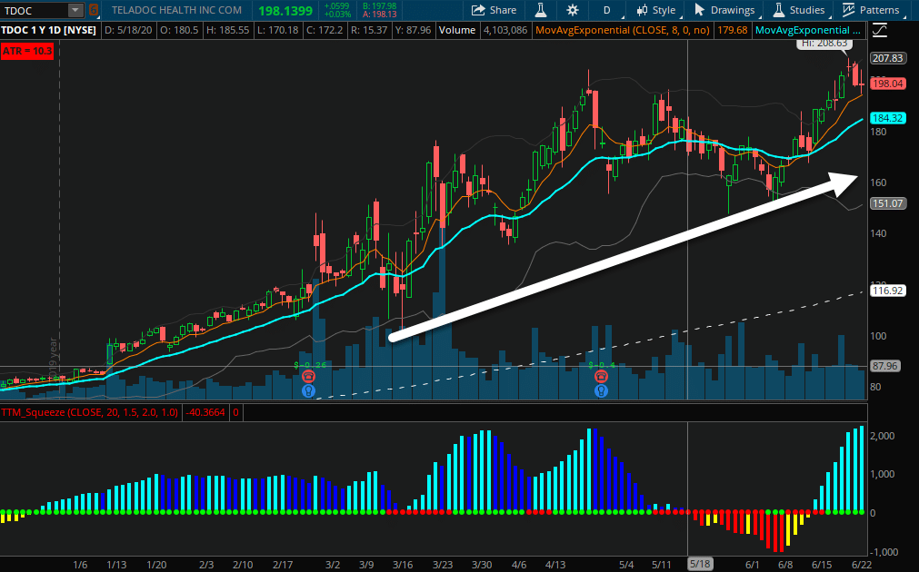This screenshot has width=919, height=572.
Task: Click the O: 180.5 open readout
Action: coord(179,30)
